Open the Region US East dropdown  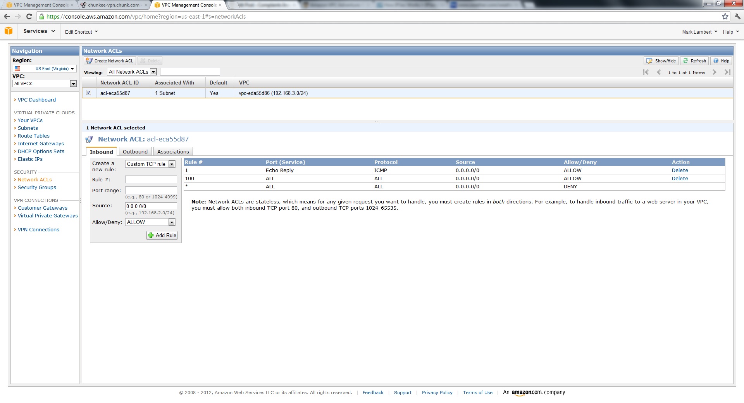point(45,69)
